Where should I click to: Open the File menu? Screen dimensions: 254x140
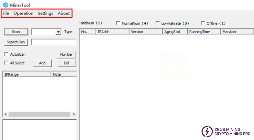coord(6,13)
